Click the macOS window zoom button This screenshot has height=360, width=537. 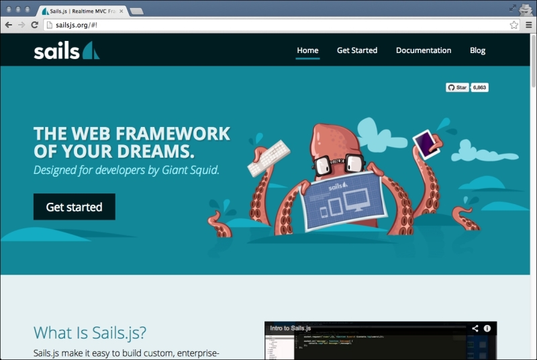[28, 9]
